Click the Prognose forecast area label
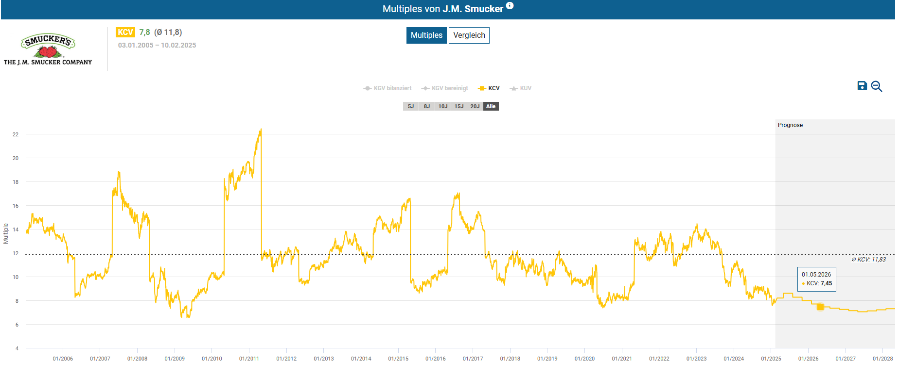This screenshot has height=377, width=899. coord(790,125)
